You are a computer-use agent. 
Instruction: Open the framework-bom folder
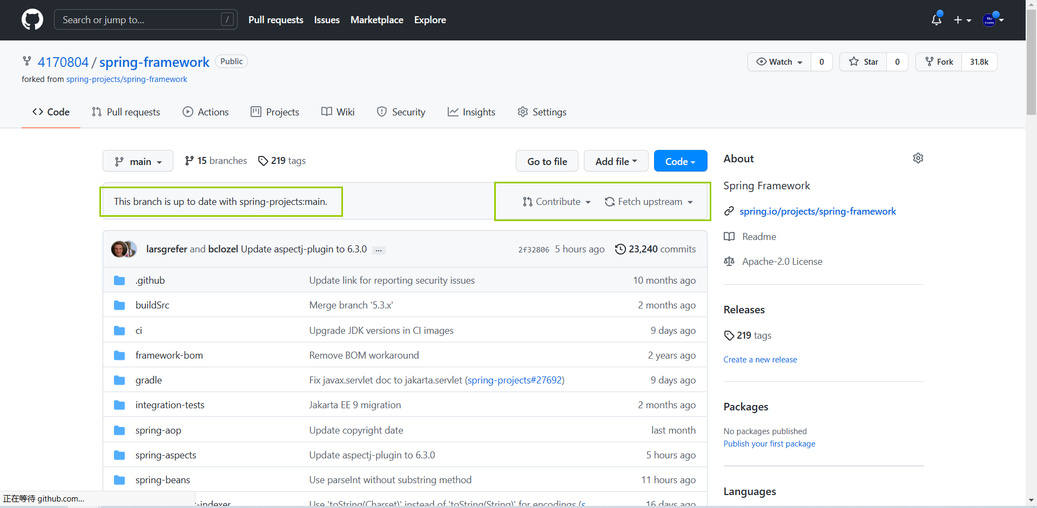point(169,355)
